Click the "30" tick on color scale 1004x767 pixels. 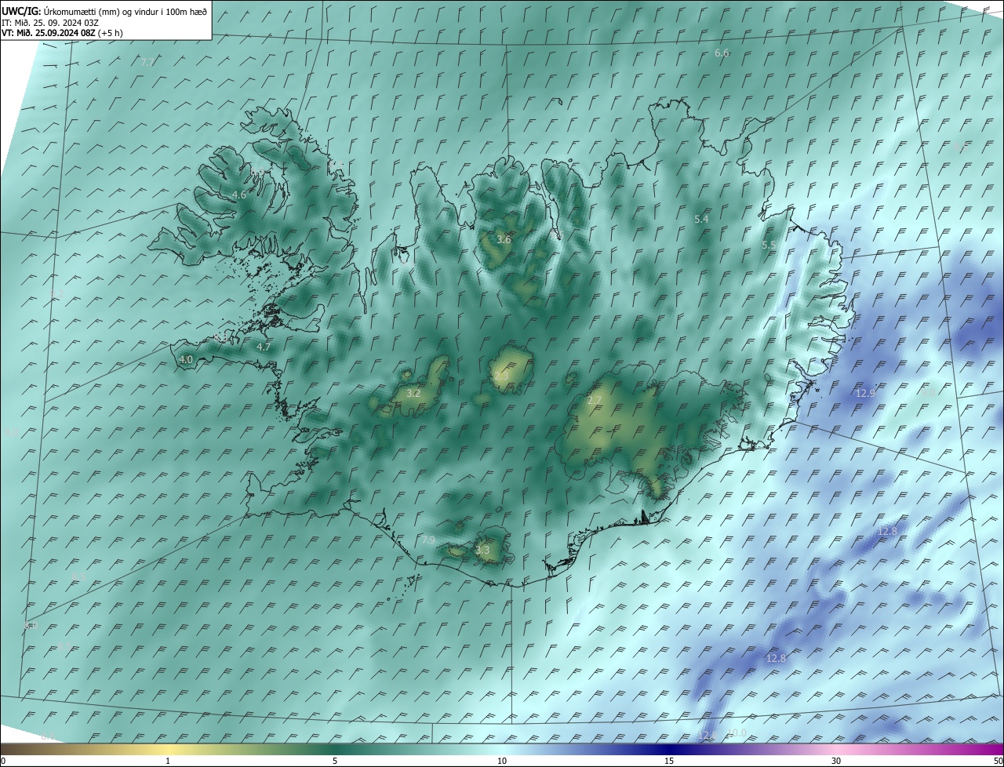point(836,761)
